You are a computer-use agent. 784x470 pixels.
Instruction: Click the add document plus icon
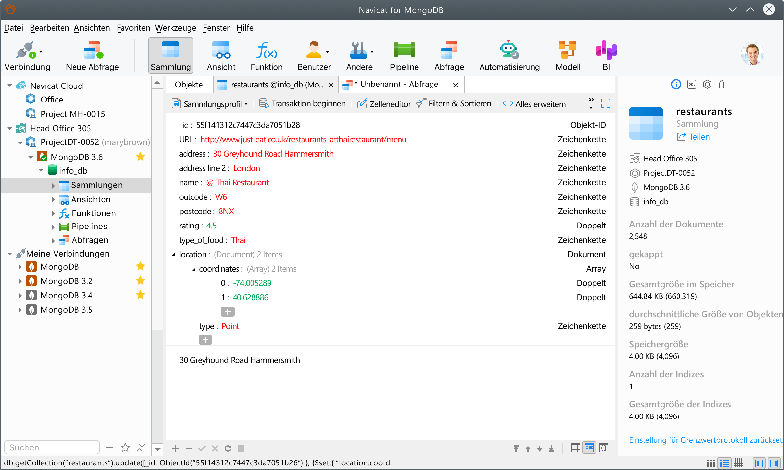(x=176, y=448)
